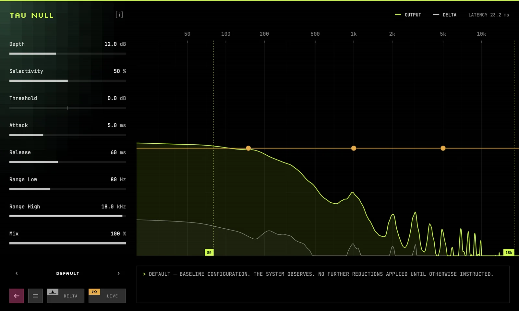Screen dimensions: 519x311
Task: Click the pink back arrow button
Action: 17,296
